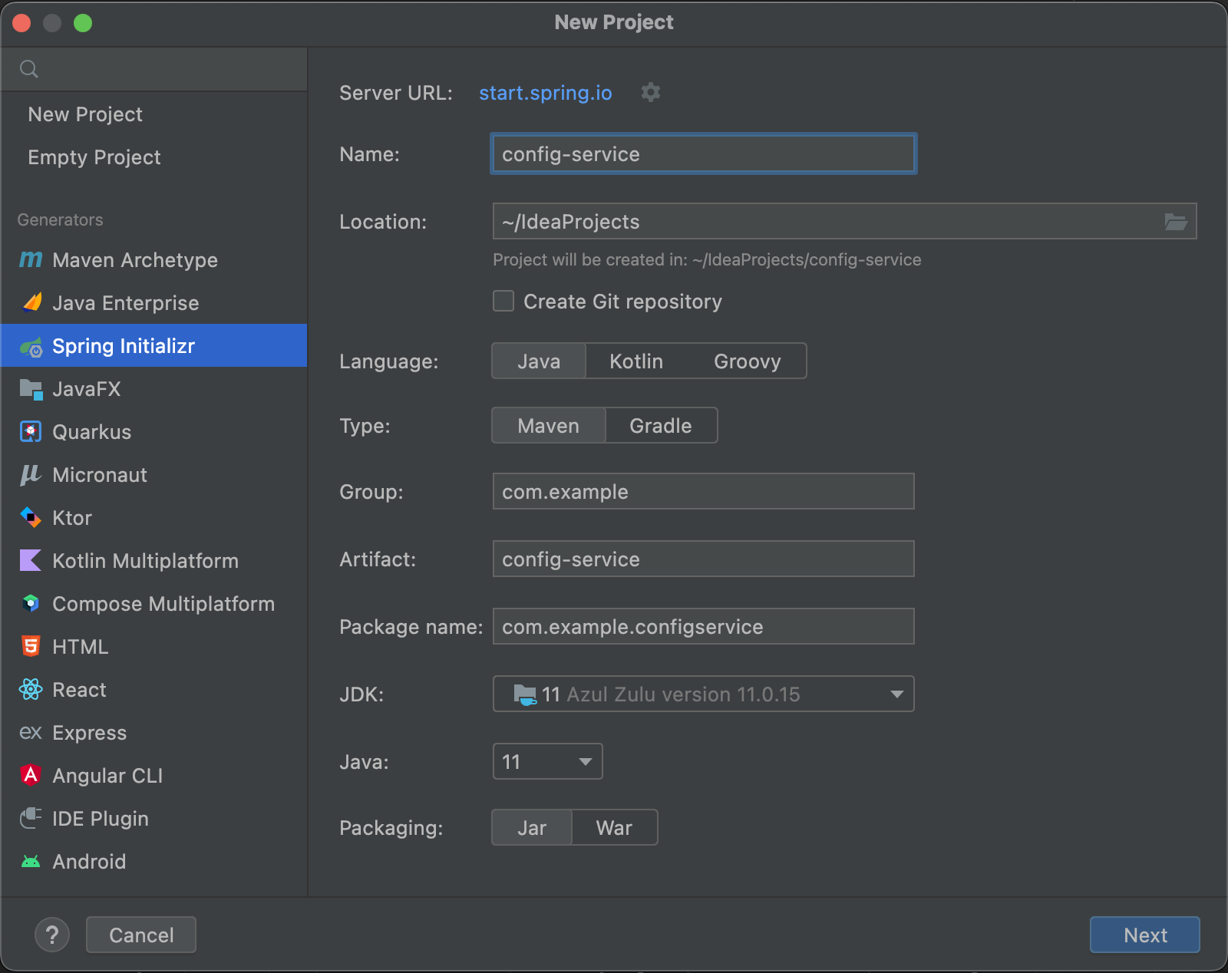1228x973 pixels.
Task: Focus the project Name field
Action: [x=704, y=154]
